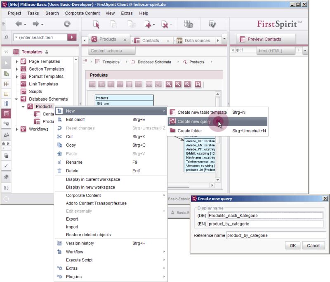
Task: Click the back navigation arrow icon
Action: point(19,24)
